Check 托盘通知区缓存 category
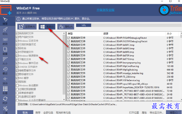This screenshot has width=182, height=114. point(17,97)
